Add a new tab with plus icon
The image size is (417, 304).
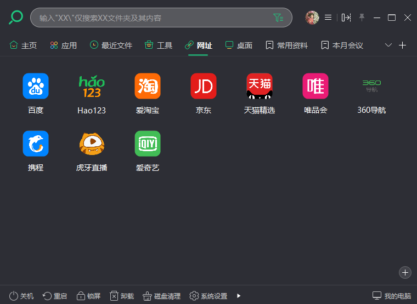(402, 45)
